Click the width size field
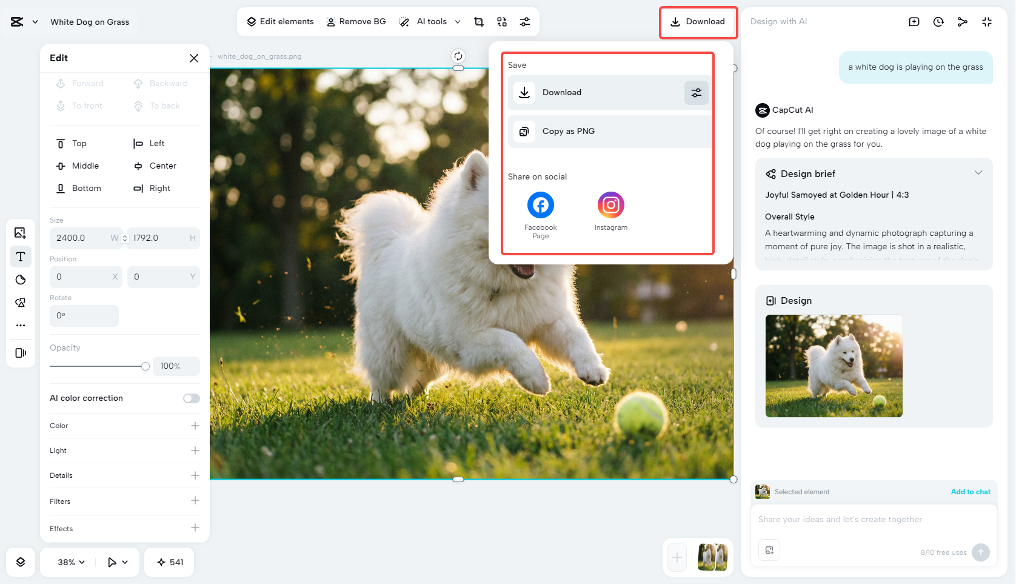The height and width of the screenshot is (584, 1016). [x=85, y=238]
